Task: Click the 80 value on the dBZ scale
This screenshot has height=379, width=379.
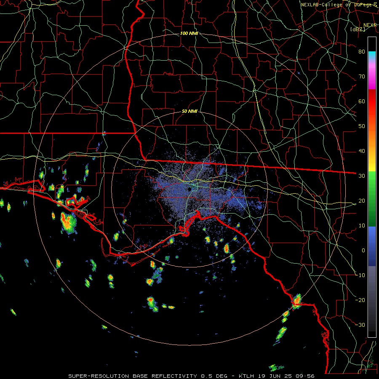Action: tap(362, 52)
